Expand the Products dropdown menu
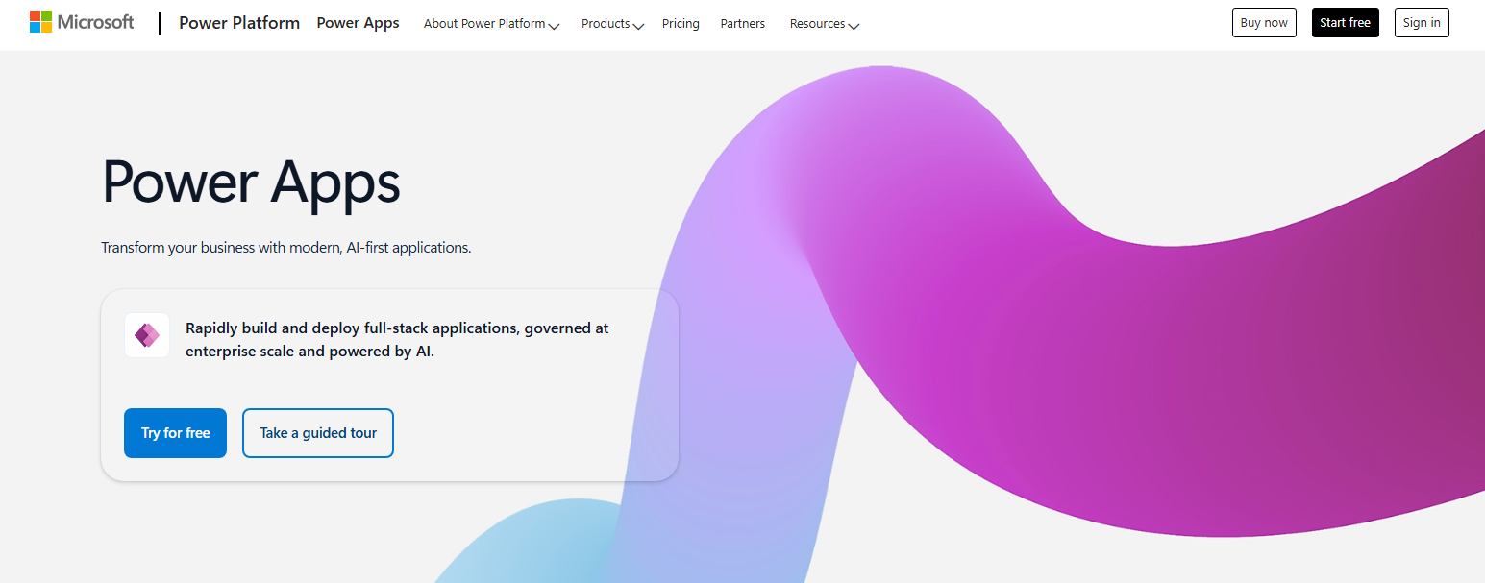Viewport: 1485px width, 583px height. click(x=612, y=24)
